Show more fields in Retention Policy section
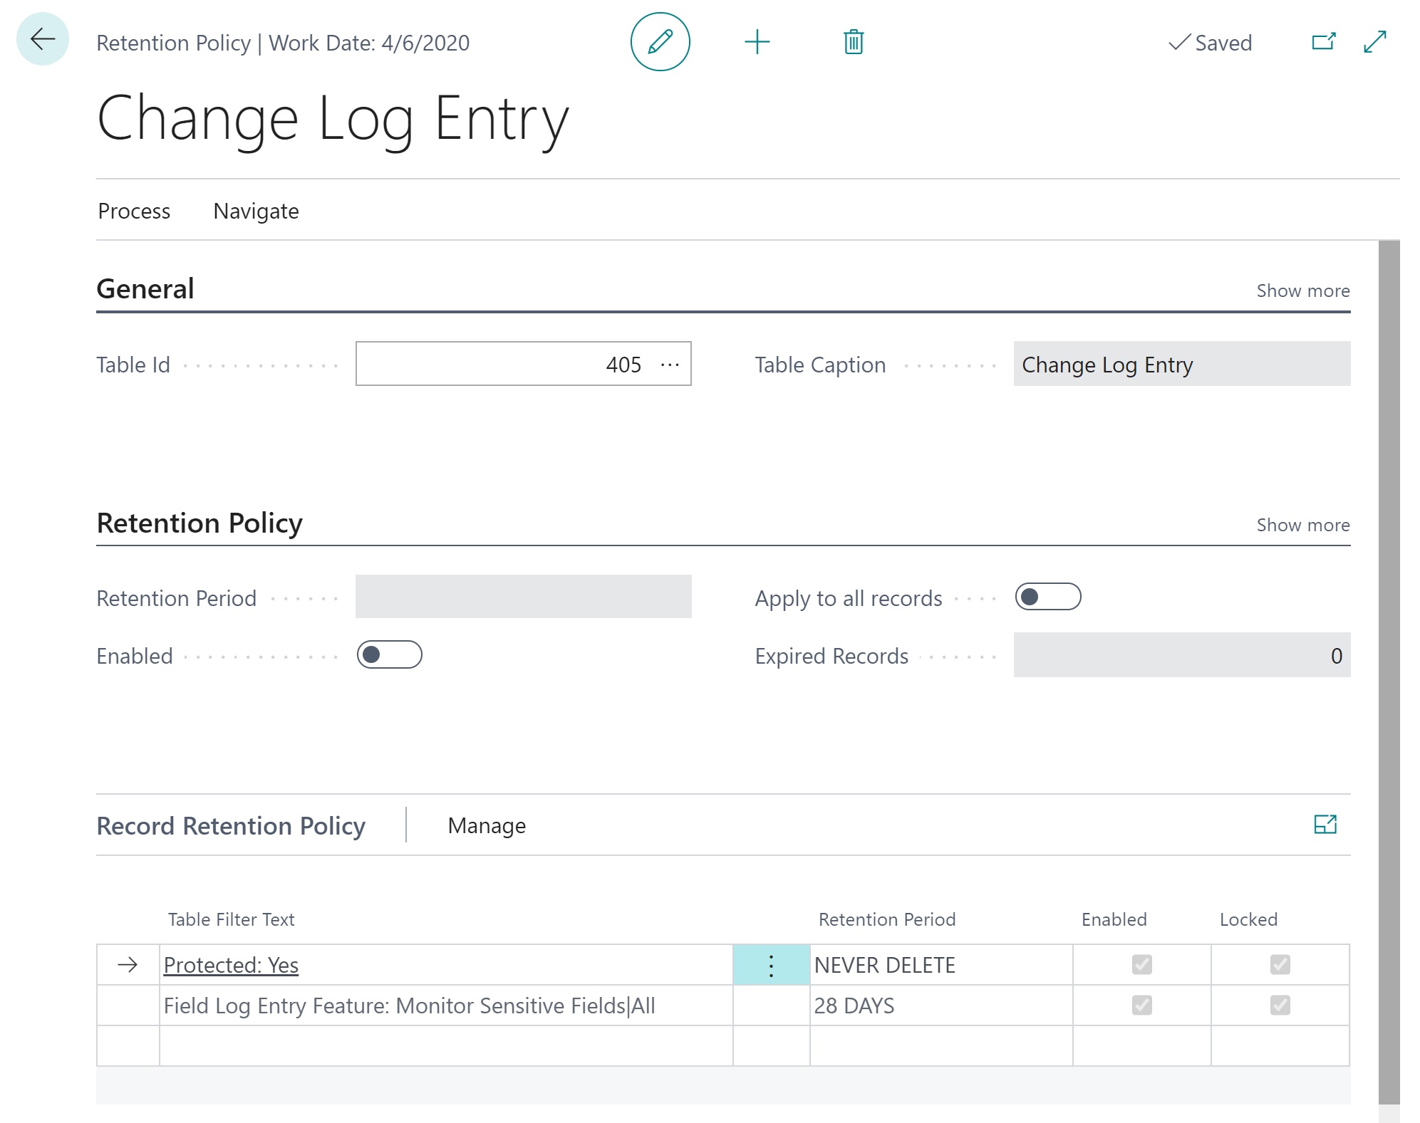 pos(1302,525)
